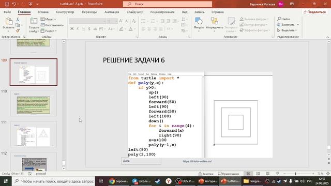This screenshot has height=186, width=331.
Task: Save the presentation via quick access toolbar
Action: pyautogui.click(x=7, y=4)
